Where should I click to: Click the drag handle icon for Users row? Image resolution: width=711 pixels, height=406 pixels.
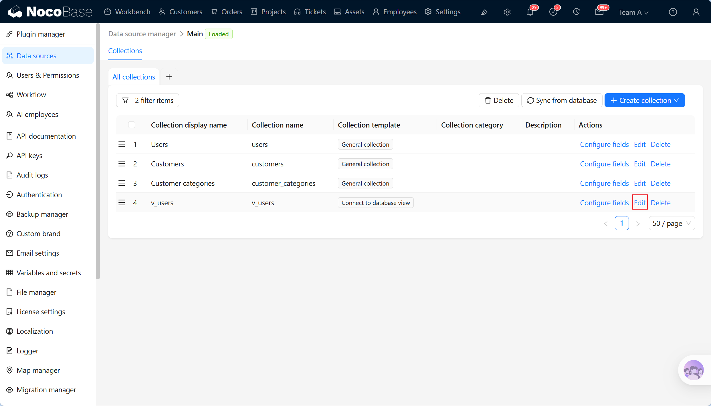[x=122, y=144]
